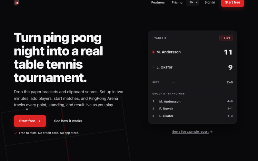Click the SETS progress bar indicator

click(x=174, y=82)
